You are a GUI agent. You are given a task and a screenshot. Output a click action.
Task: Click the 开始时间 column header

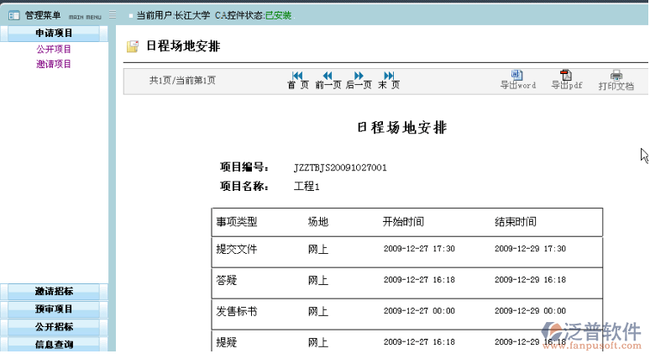[403, 222]
